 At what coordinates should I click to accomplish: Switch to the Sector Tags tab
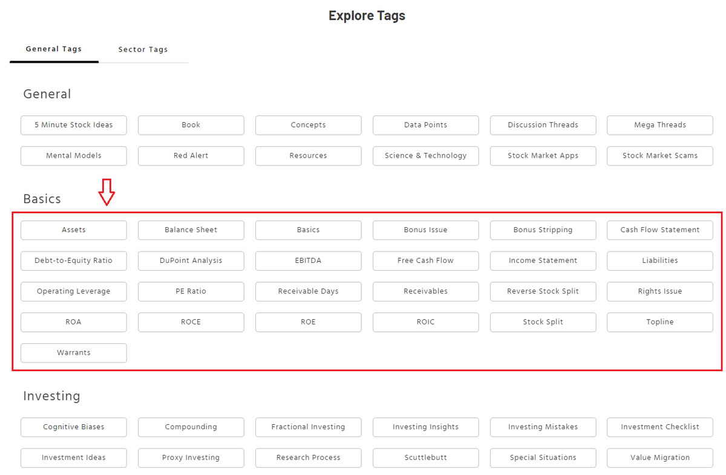(x=143, y=49)
